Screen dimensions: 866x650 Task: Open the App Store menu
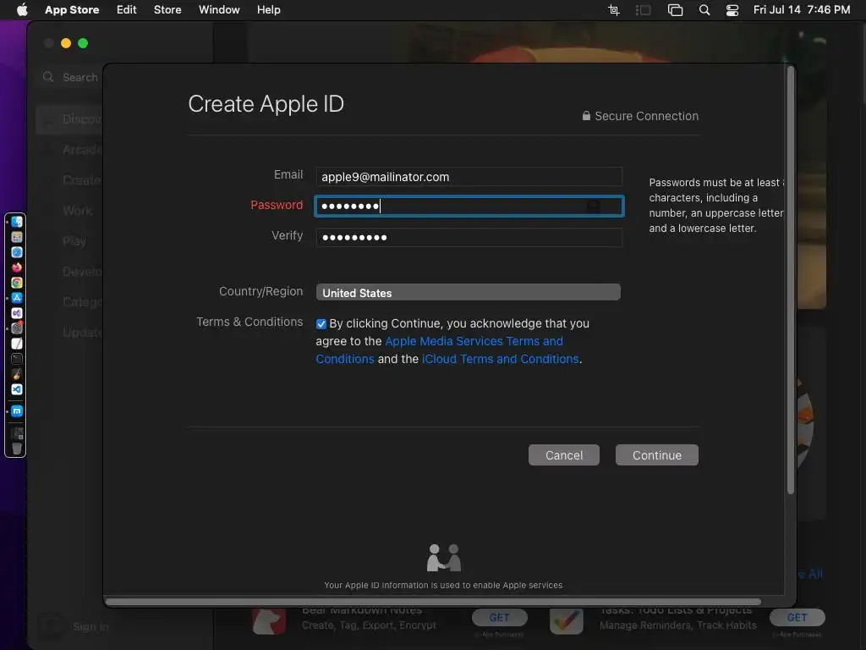[x=72, y=10]
